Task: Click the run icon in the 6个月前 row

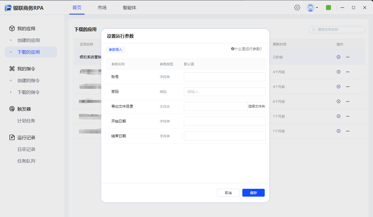Action: click(339, 101)
